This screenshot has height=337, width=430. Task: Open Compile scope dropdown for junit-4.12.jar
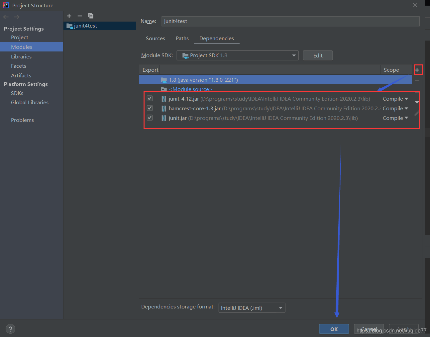coord(395,99)
